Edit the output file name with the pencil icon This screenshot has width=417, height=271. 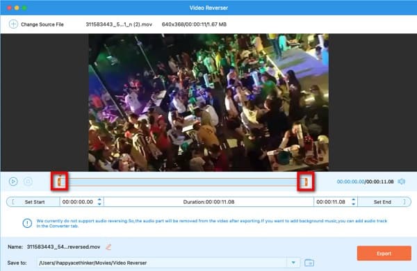pyautogui.click(x=108, y=247)
